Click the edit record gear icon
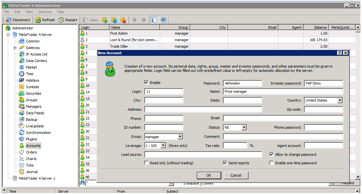This screenshot has width=362, height=194. pos(114,20)
